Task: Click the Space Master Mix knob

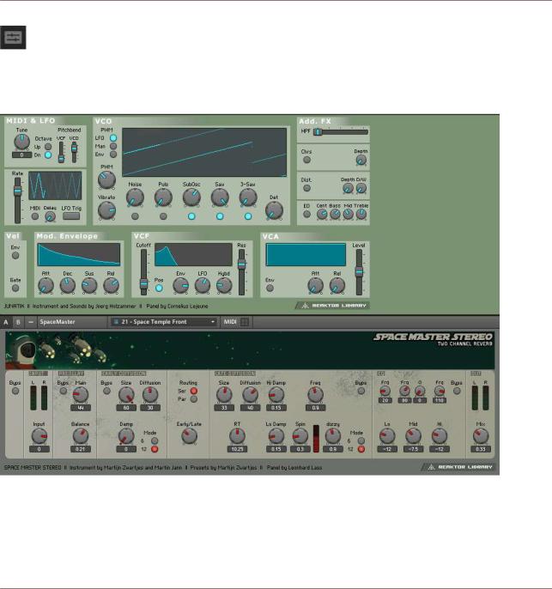Action: (481, 436)
